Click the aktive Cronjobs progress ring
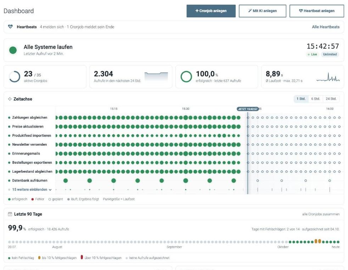This screenshot has width=348, height=270. click(15, 76)
